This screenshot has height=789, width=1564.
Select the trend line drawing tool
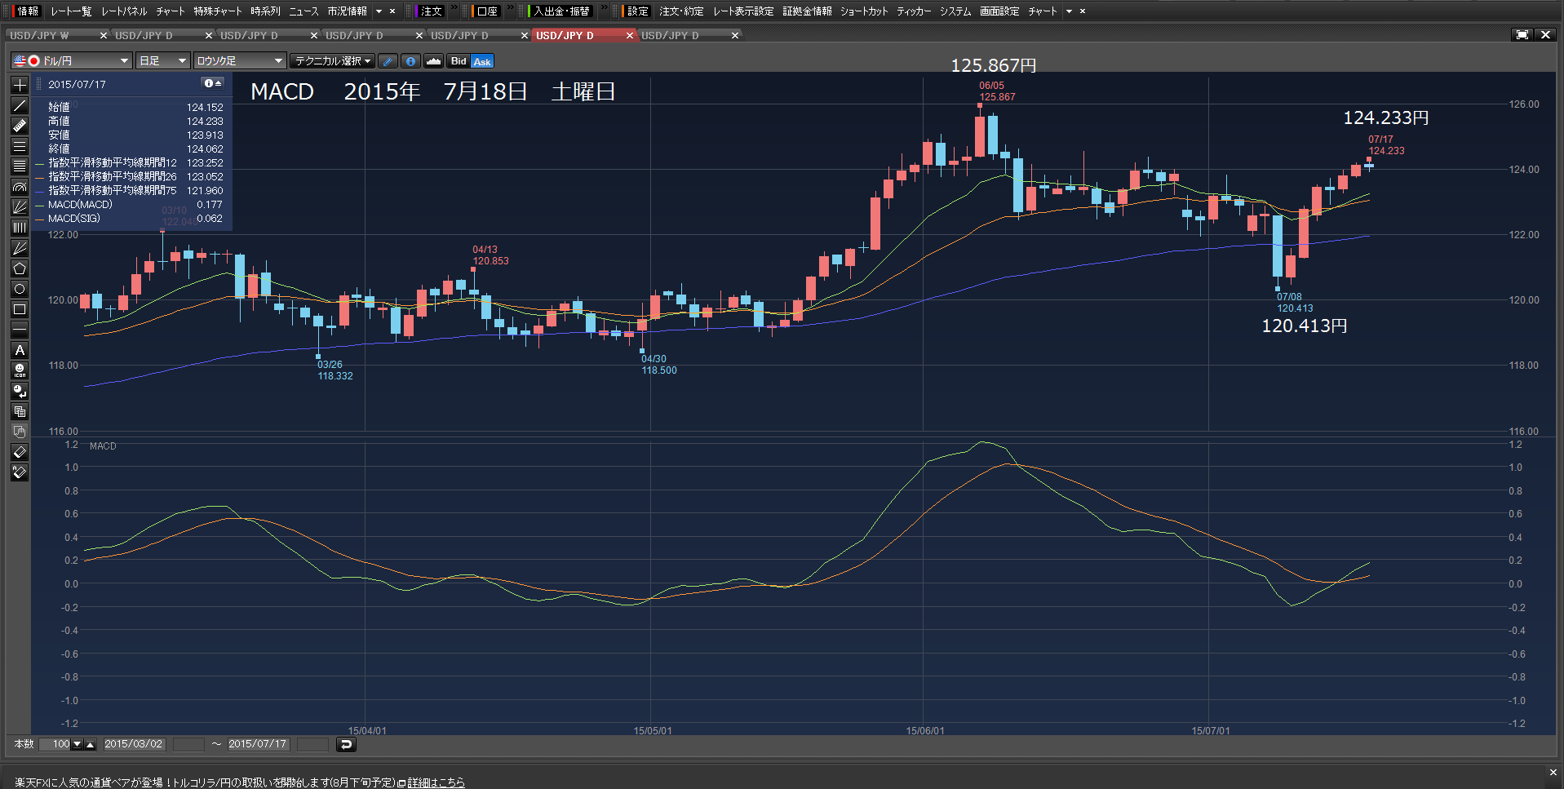click(20, 105)
